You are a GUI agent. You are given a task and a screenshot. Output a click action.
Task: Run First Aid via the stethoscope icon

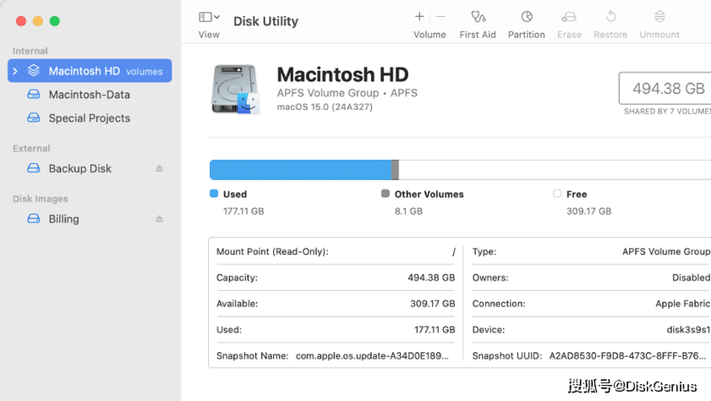(478, 17)
